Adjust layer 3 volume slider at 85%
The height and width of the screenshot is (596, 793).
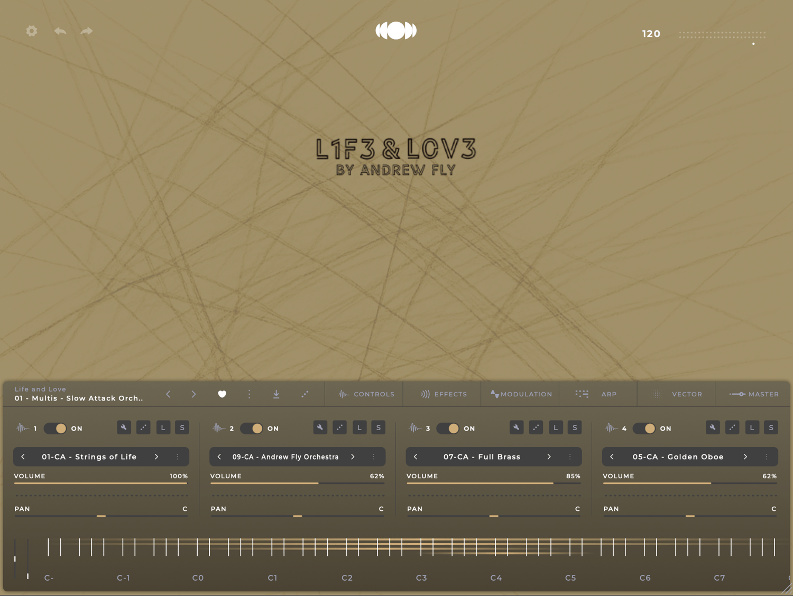pyautogui.click(x=494, y=483)
